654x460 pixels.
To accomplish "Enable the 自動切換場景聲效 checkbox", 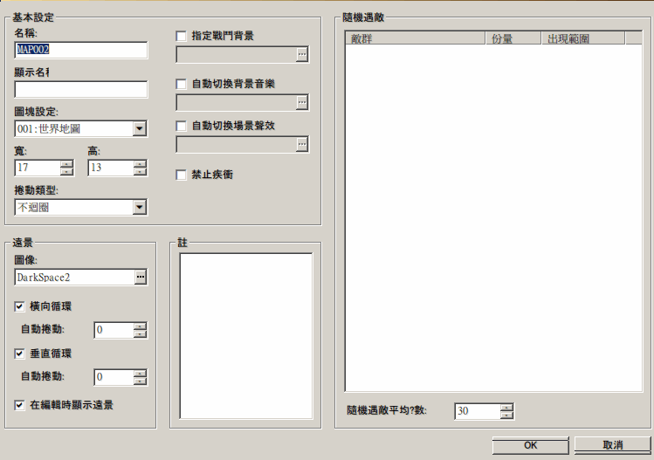I will point(181,126).
